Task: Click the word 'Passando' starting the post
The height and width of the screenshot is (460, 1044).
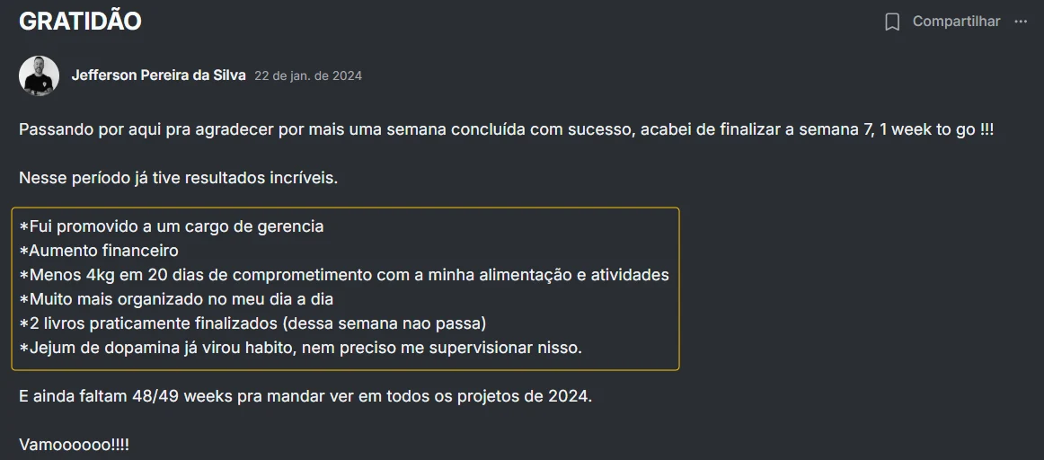Action: 52,129
